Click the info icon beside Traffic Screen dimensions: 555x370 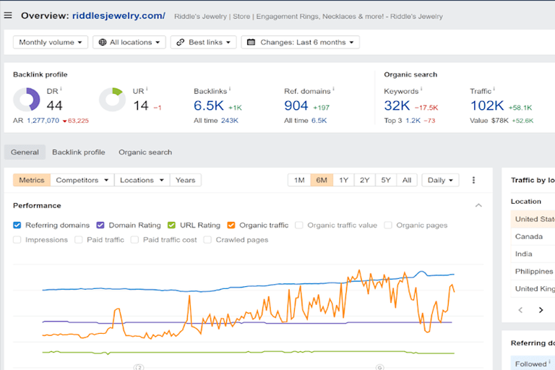pyautogui.click(x=494, y=89)
